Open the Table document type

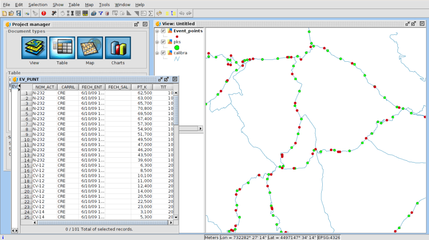(62, 48)
